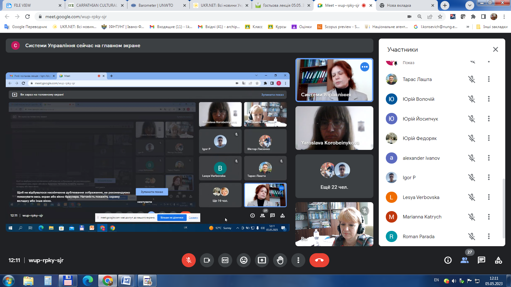Toggle the camera off

(207, 260)
